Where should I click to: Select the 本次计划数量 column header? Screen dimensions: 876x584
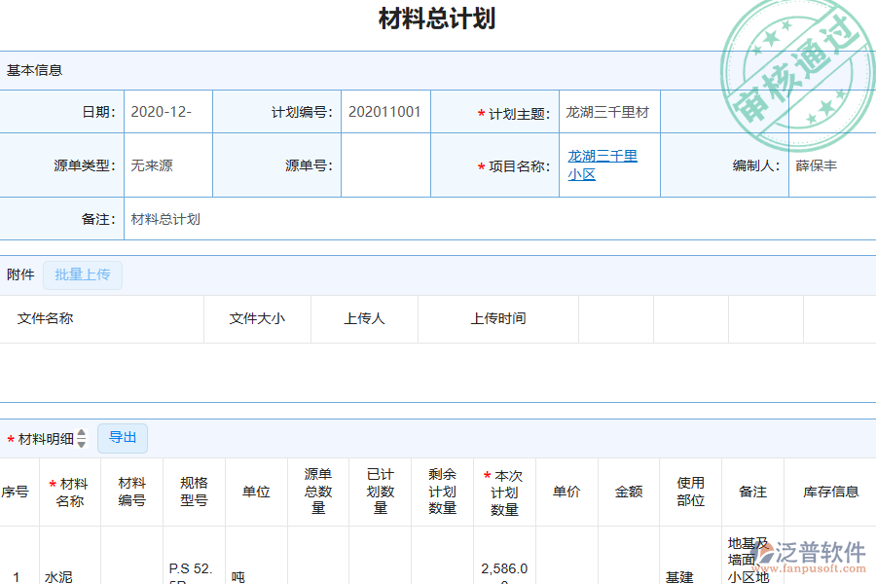tap(504, 493)
